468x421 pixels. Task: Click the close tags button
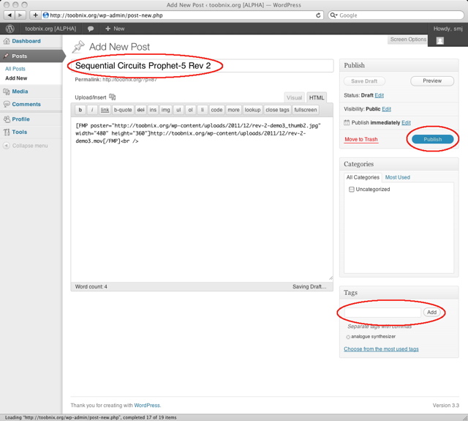(x=278, y=110)
